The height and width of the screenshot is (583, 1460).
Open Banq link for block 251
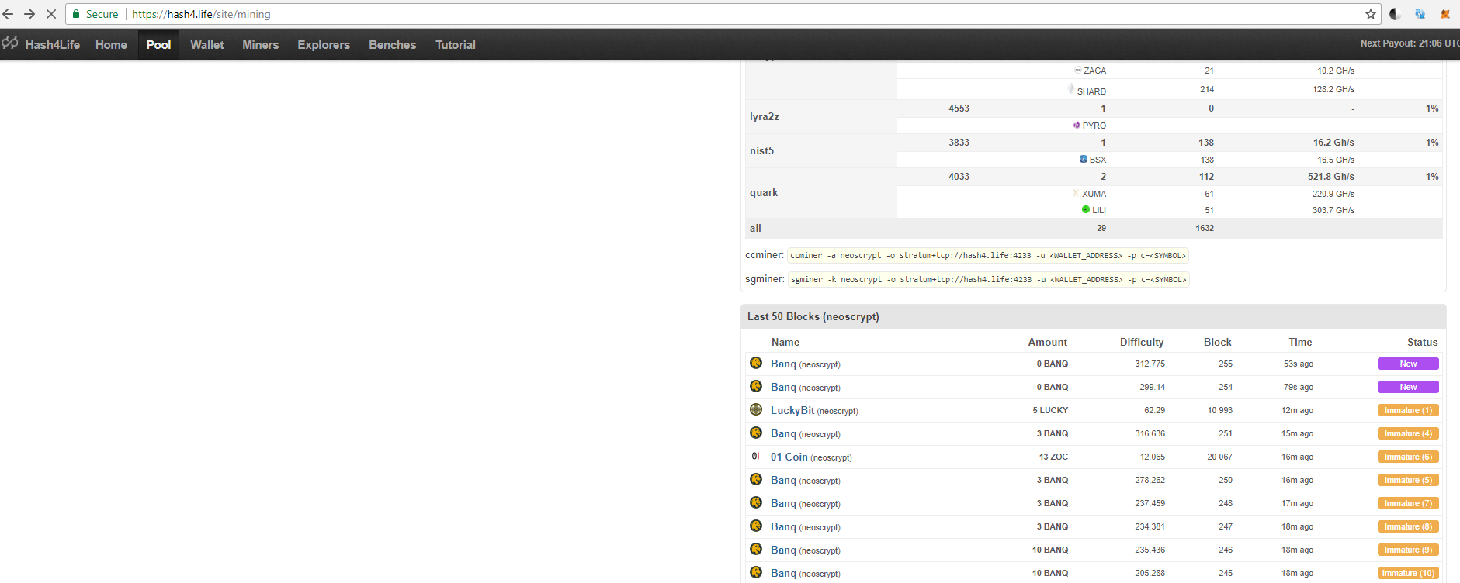783,433
